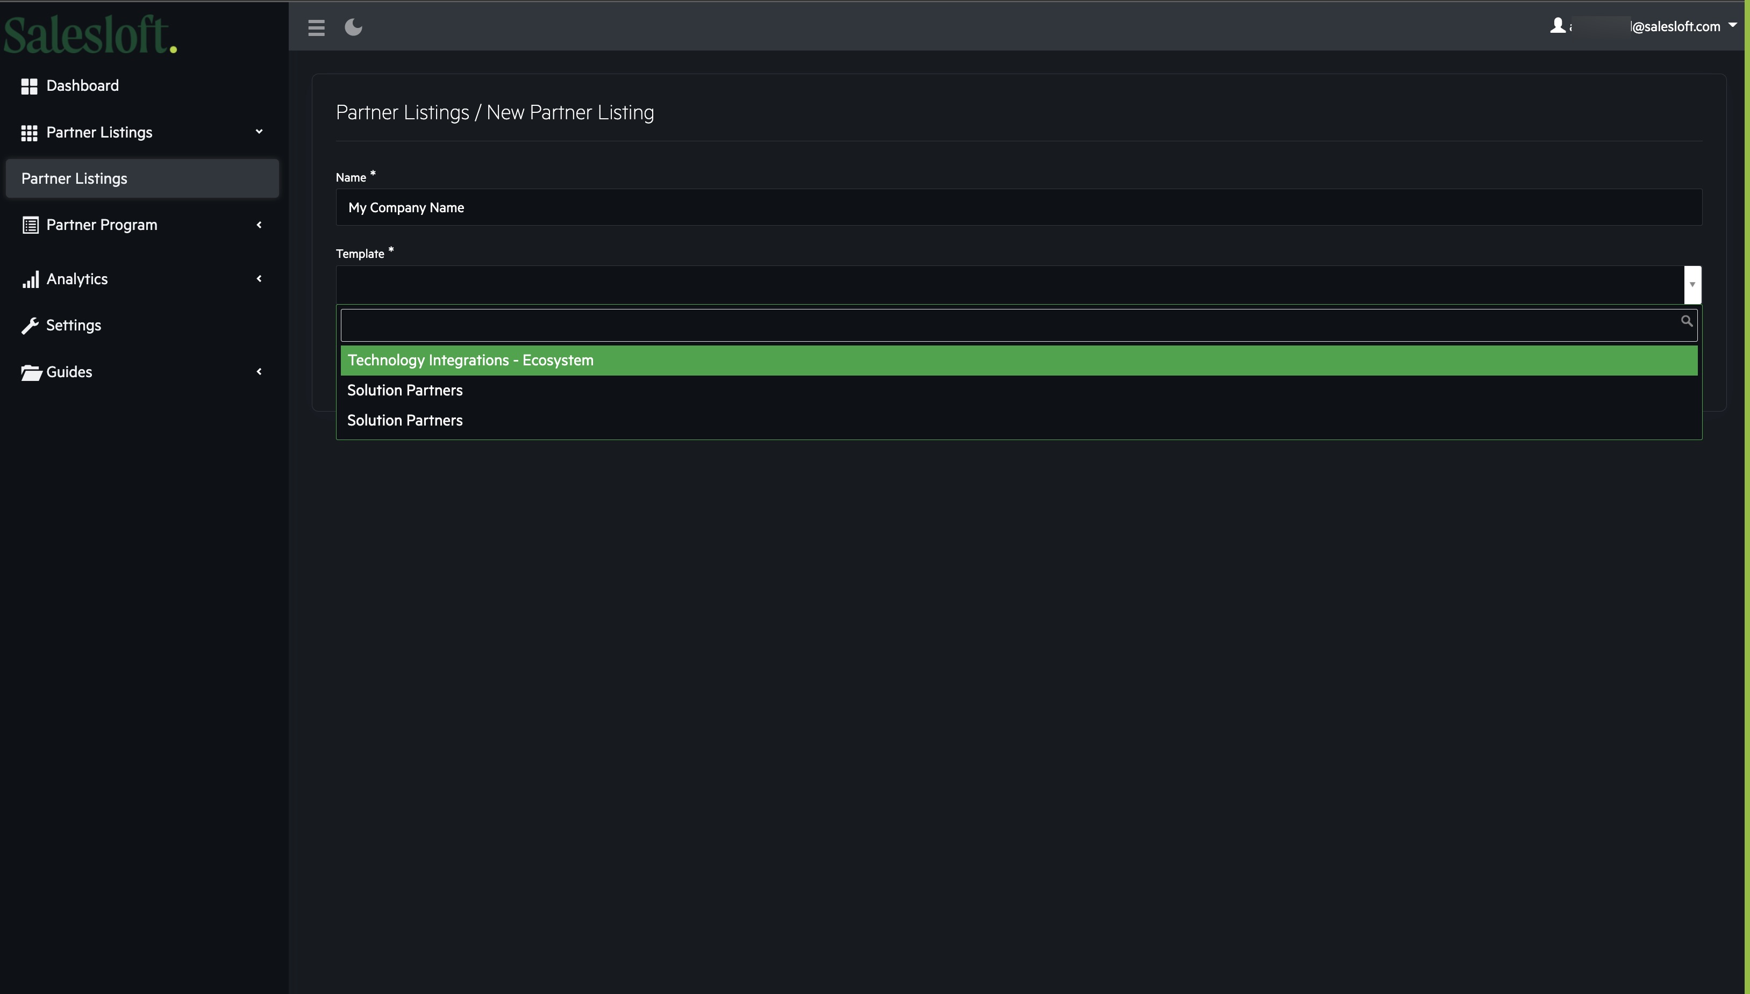Image resolution: width=1750 pixels, height=994 pixels.
Task: Expand the Partner Program chevron
Action: [259, 225]
